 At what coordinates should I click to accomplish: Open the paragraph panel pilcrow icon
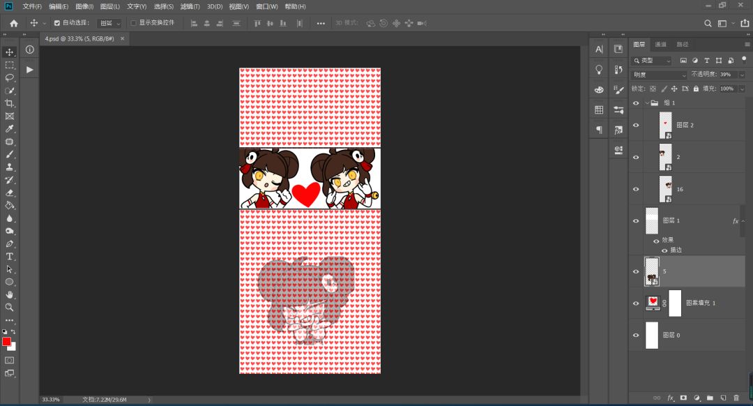pos(599,130)
